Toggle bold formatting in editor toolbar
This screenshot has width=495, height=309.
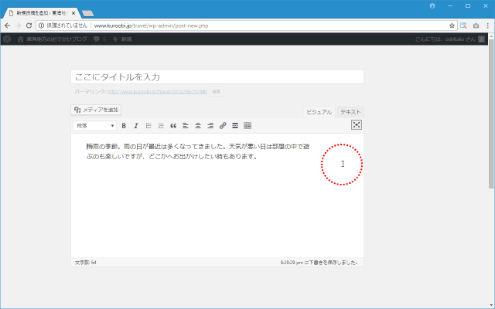[124, 125]
